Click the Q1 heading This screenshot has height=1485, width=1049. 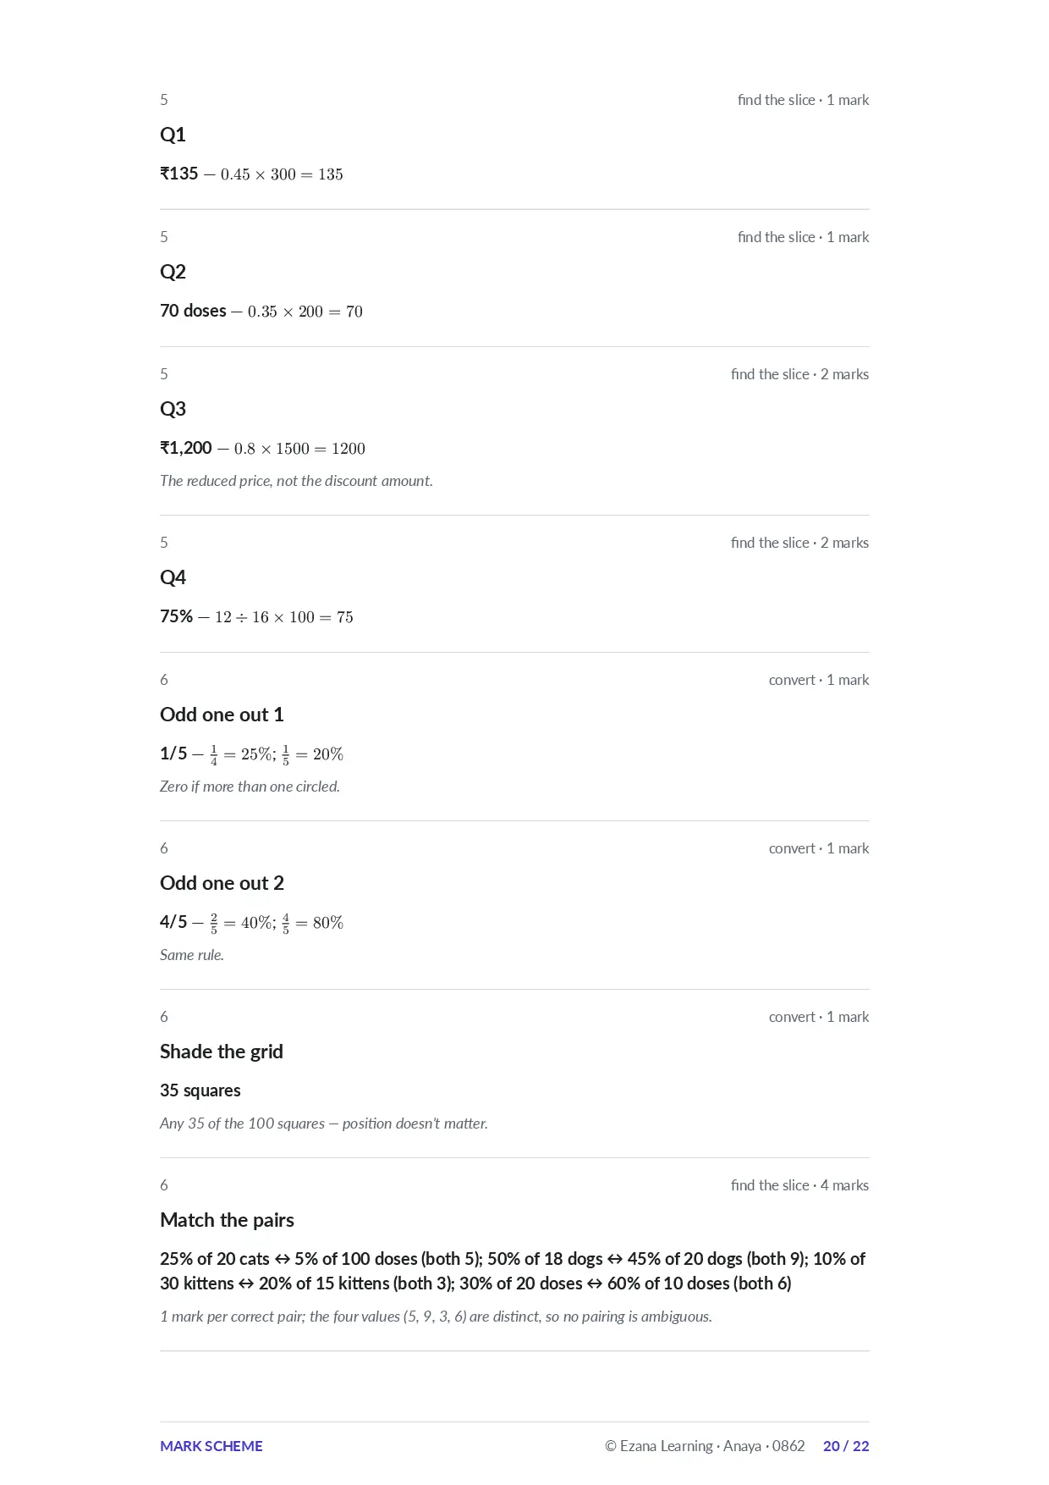(x=173, y=135)
